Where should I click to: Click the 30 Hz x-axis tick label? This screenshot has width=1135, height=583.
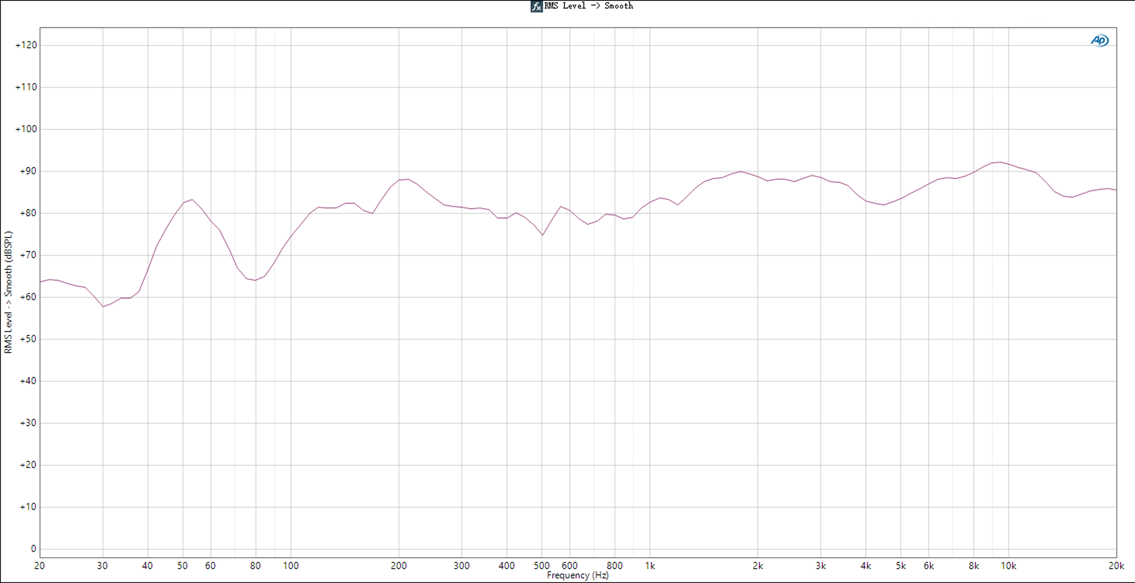(102, 566)
